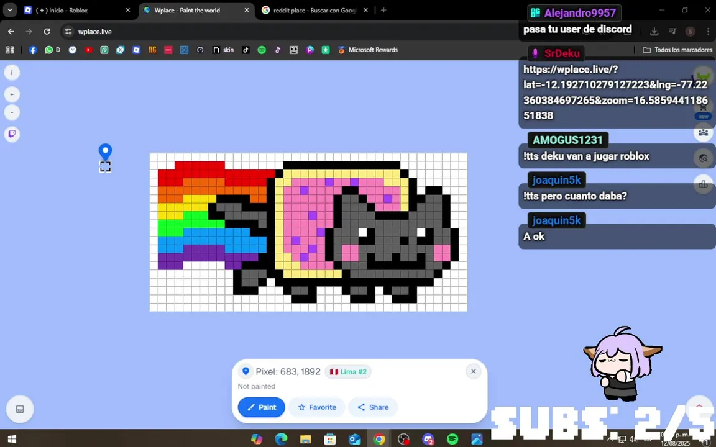
Task: Open Discord from taskbar
Action: (428, 439)
